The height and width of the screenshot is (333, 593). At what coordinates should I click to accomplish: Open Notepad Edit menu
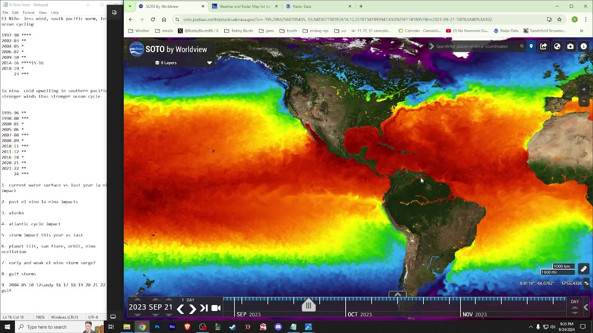point(15,12)
